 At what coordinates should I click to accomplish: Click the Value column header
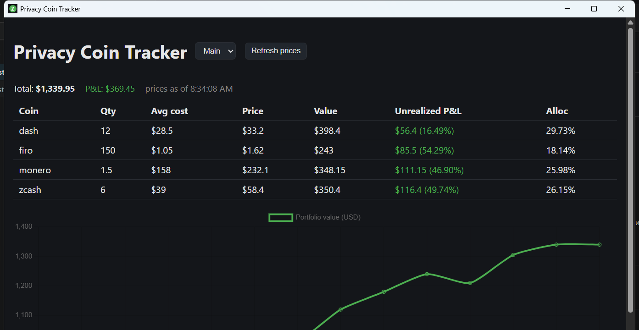pyautogui.click(x=325, y=111)
